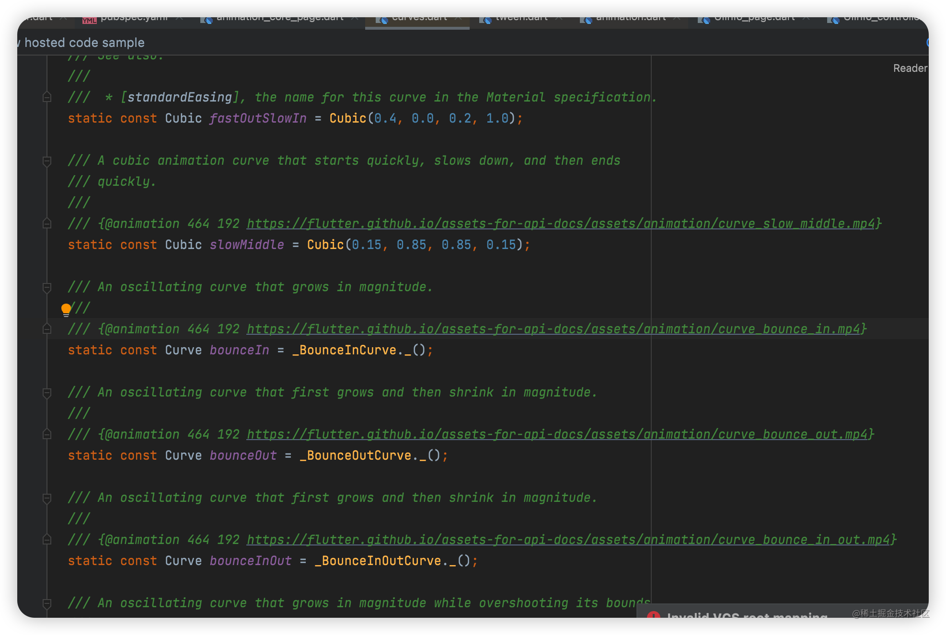Click the yellow lightbulb intention icon
The image size is (946, 635).
[x=66, y=310]
